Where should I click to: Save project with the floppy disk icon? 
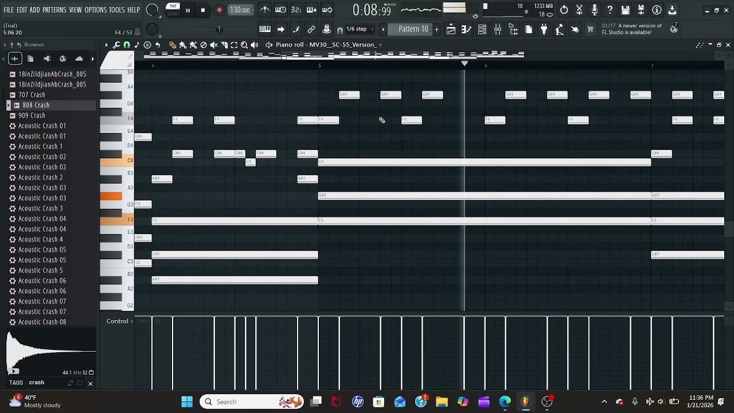(626, 10)
